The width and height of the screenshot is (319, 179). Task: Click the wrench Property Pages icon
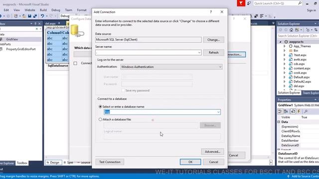(x=306, y=111)
